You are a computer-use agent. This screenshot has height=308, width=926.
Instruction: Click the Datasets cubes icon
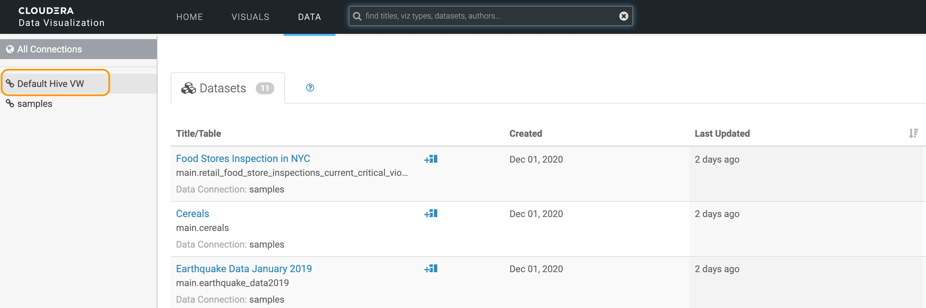(188, 88)
